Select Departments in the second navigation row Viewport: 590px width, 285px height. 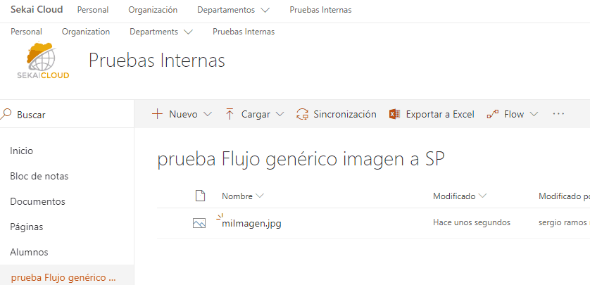coord(154,32)
